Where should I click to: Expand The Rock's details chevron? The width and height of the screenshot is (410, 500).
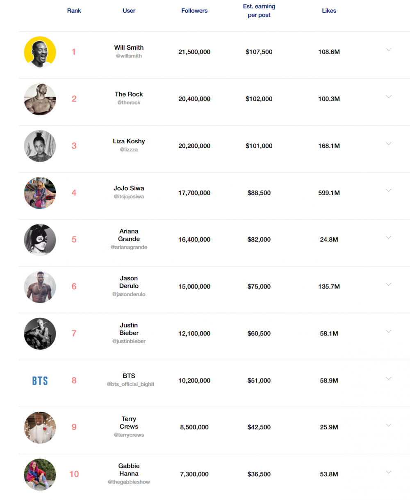389,97
